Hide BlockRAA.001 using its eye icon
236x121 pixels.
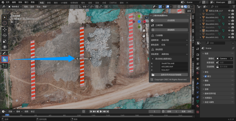coord(229,17)
